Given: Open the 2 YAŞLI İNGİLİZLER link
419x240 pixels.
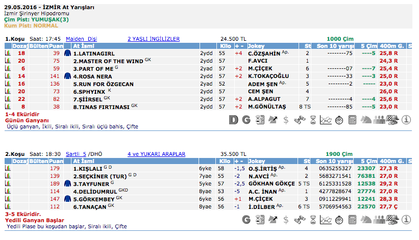Looking at the screenshot, I should tap(153, 39).
